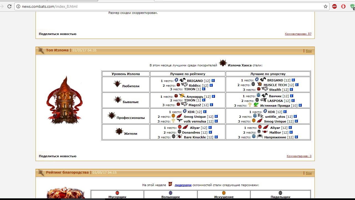
Task: Open info icon next to MagzzZ
Action: (x=211, y=105)
